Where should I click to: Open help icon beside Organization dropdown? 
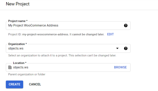[x=126, y=48]
